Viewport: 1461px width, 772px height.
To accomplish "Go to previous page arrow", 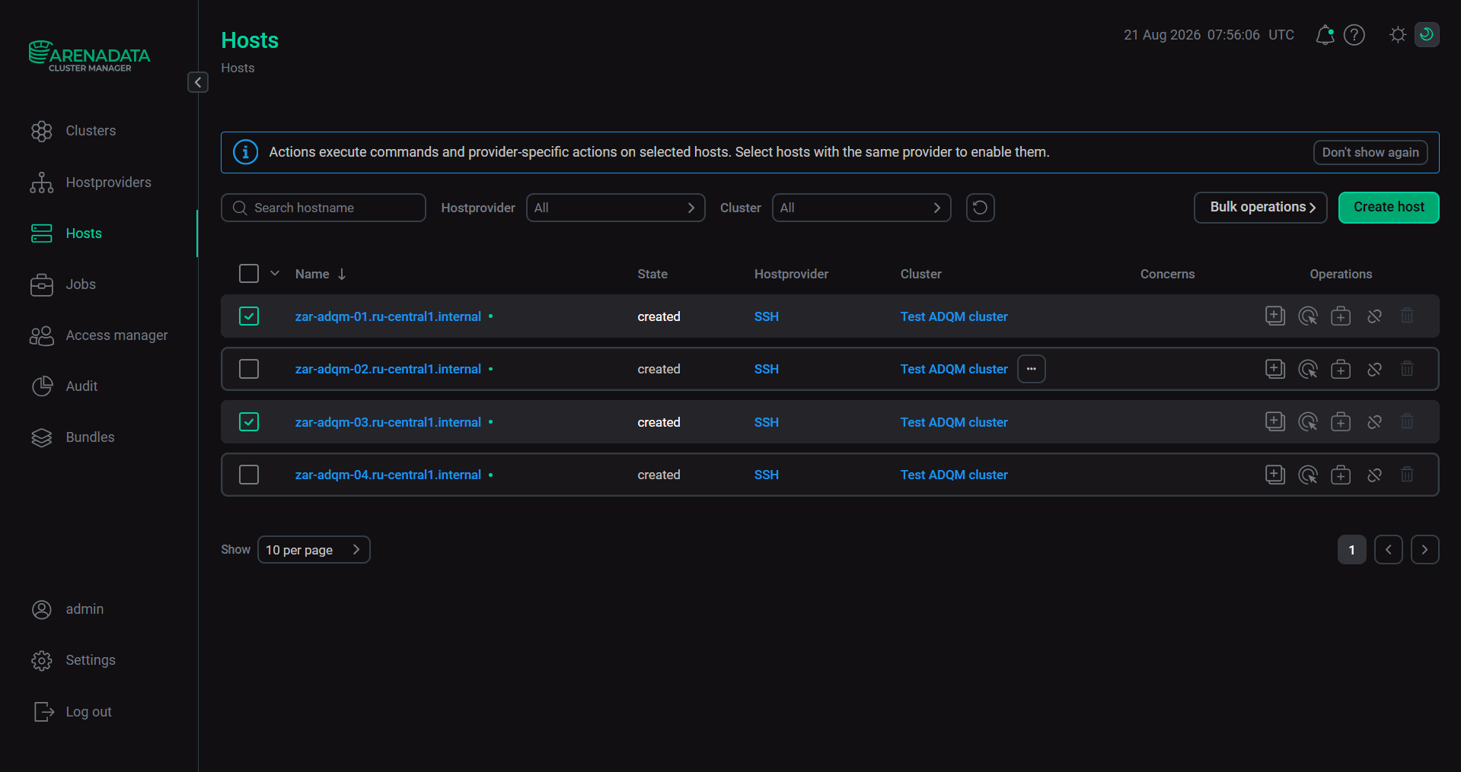I will tap(1389, 549).
